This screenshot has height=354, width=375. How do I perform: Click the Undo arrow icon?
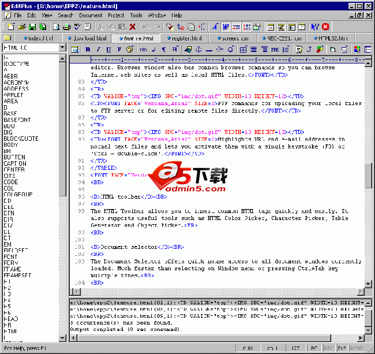click(146, 27)
